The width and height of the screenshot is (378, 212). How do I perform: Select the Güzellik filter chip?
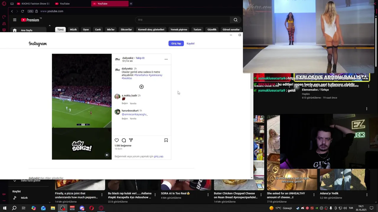(x=212, y=29)
